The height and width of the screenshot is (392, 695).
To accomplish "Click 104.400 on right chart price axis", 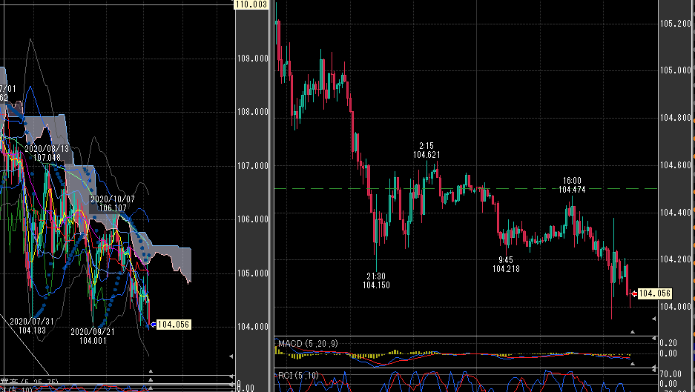I will tap(676, 213).
